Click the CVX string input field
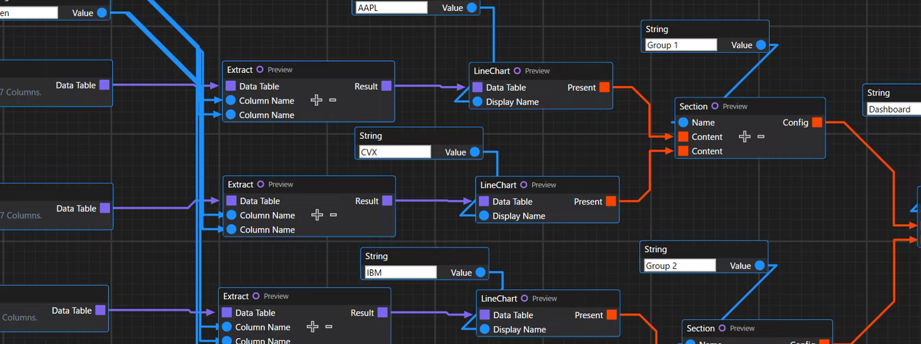This screenshot has width=921, height=344. coord(396,152)
